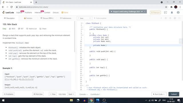
Task: Open Discuss in top navigation
Action: click(x=56, y=13)
